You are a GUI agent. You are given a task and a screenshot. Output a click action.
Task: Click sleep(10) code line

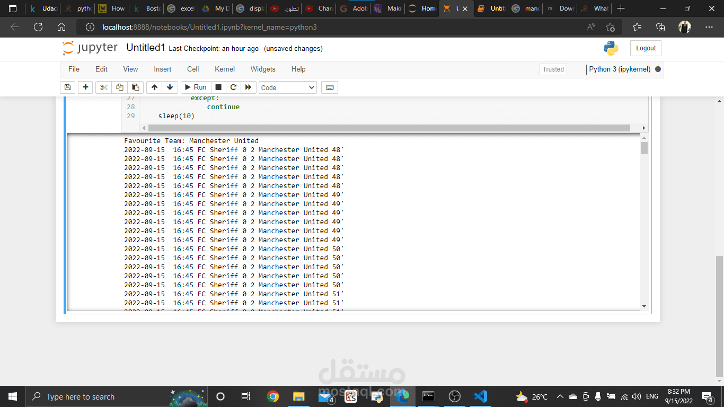pos(176,116)
